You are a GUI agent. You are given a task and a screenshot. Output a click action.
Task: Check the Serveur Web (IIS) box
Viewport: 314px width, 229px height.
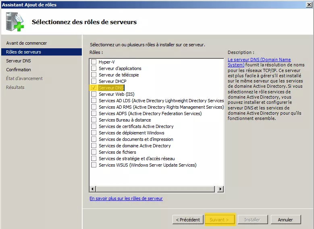(x=94, y=94)
